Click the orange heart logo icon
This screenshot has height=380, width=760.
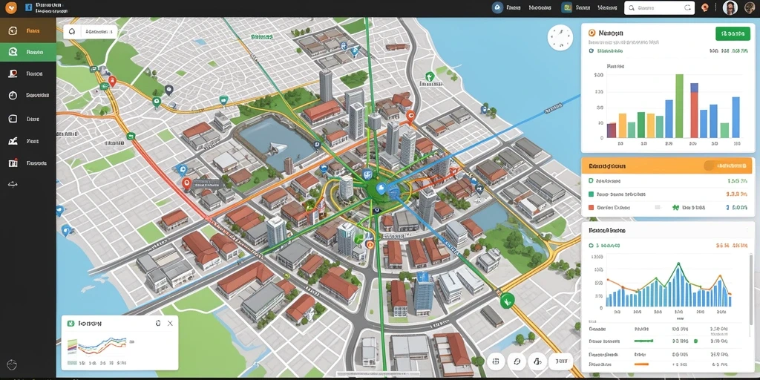click(10, 7)
